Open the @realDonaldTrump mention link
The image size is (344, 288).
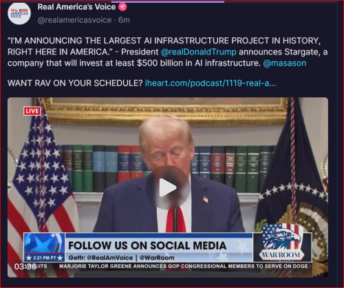coord(199,52)
